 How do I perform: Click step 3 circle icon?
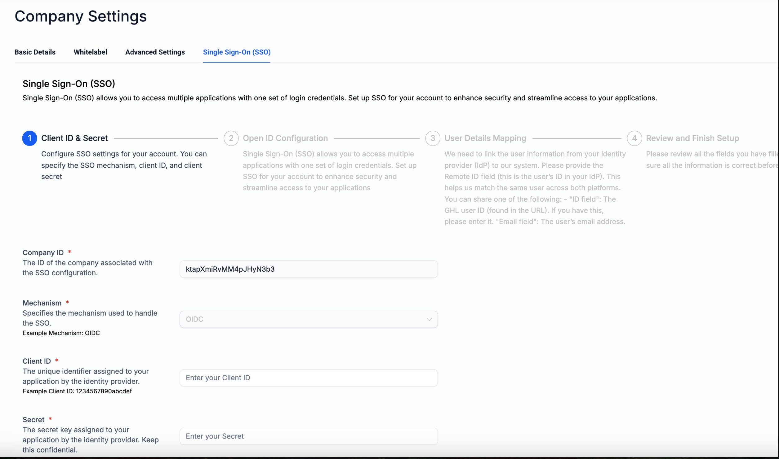click(433, 138)
